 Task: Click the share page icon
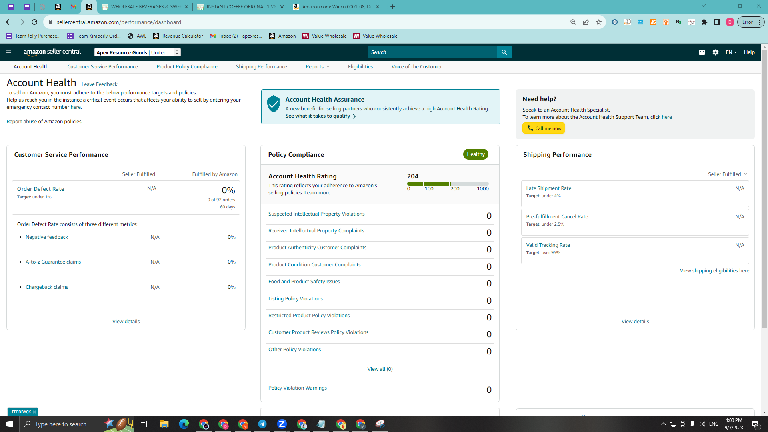coord(586,22)
